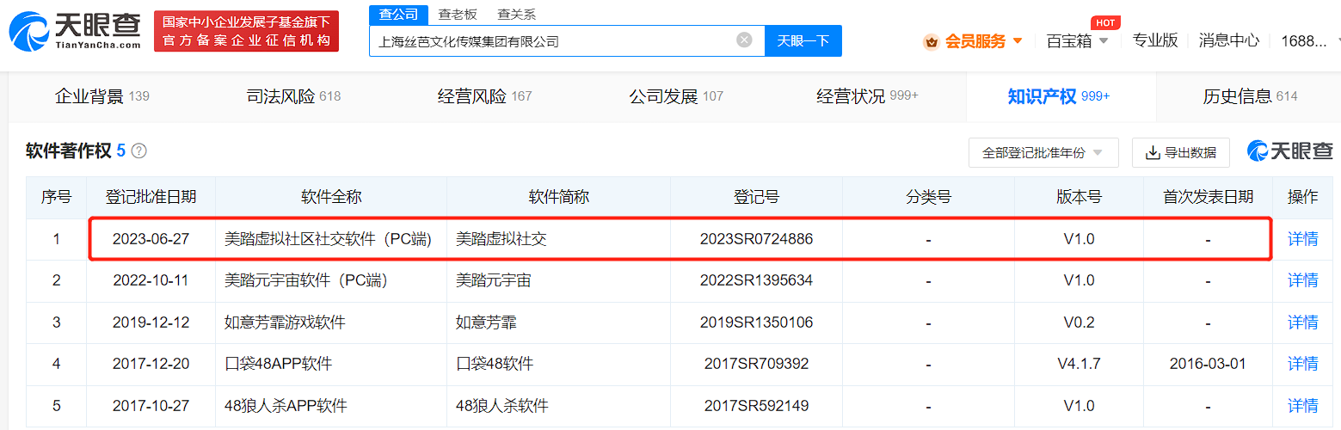Click first publish date 2016-03-01
This screenshot has width=1341, height=430.
click(x=1208, y=364)
